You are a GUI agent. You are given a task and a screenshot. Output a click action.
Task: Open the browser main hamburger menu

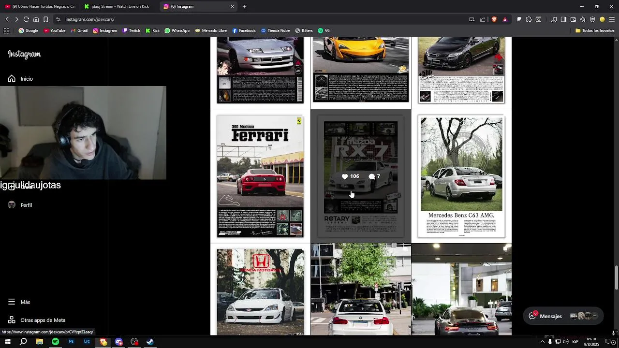[x=612, y=19]
